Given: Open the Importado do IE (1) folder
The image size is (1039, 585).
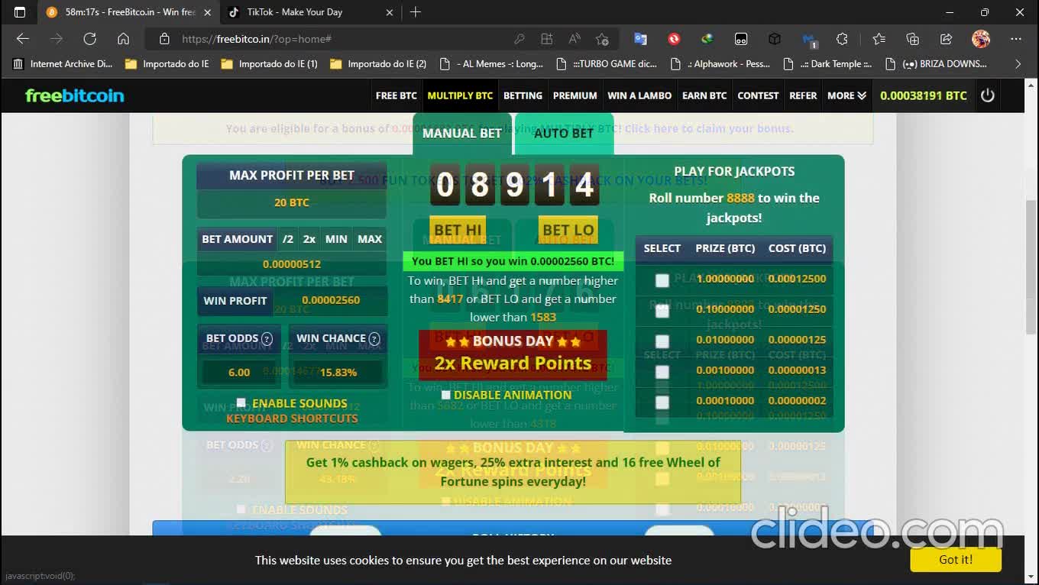Looking at the screenshot, I should click(269, 64).
